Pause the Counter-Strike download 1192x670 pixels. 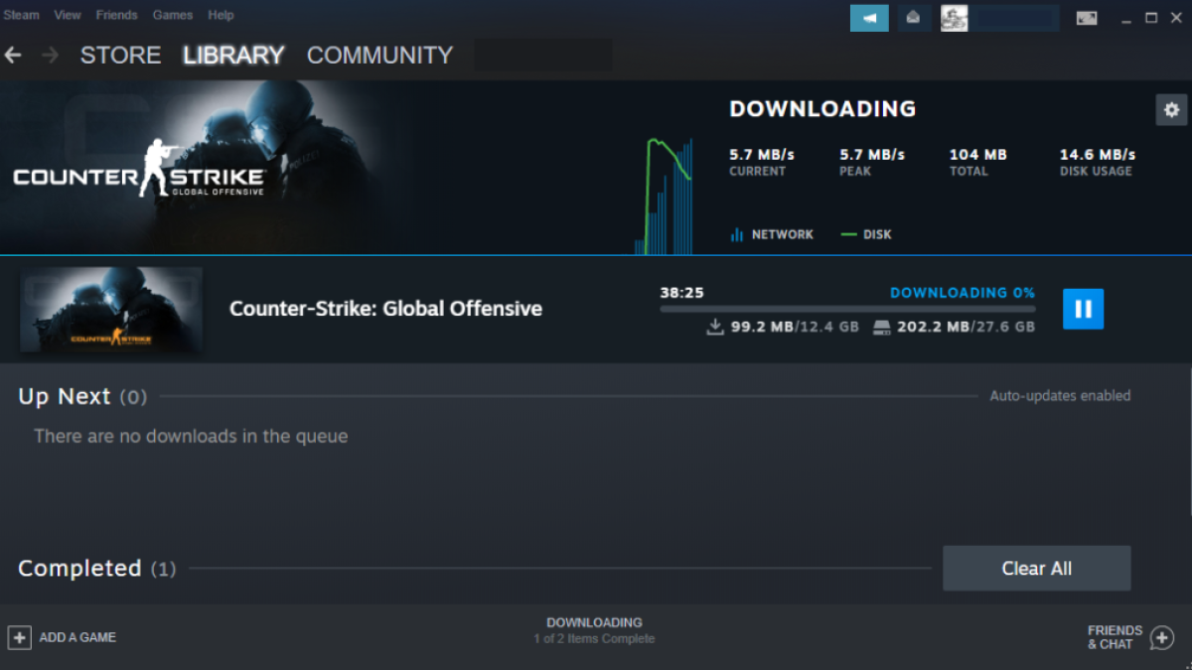click(x=1083, y=309)
